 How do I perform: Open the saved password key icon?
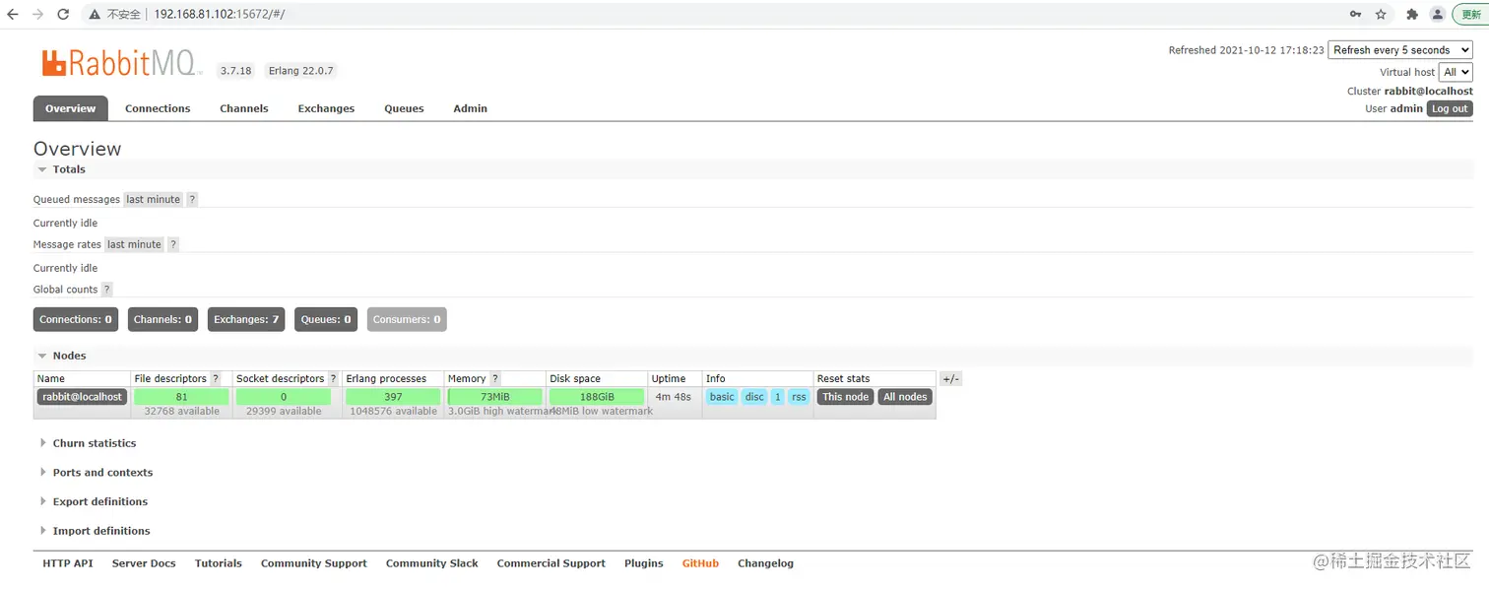[1356, 15]
